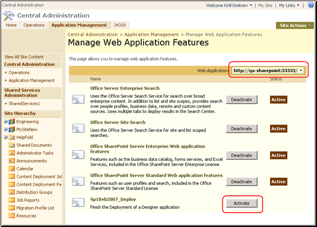Open the Welcome Kirill Dmitriev user menu
The image size is (317, 227).
click(229, 5)
